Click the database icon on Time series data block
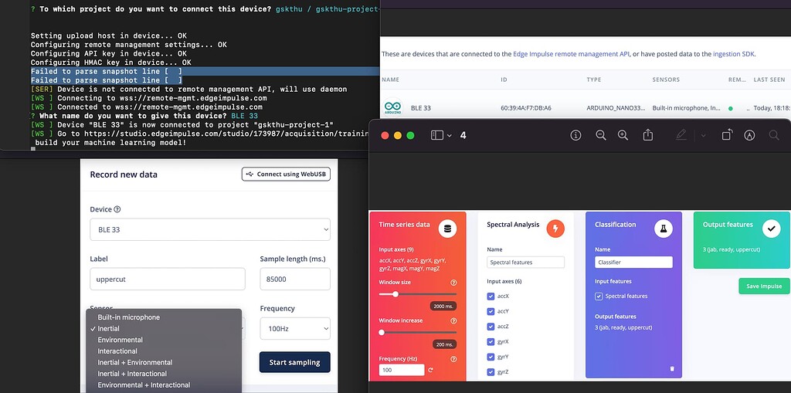The image size is (791, 393). pyautogui.click(x=447, y=229)
